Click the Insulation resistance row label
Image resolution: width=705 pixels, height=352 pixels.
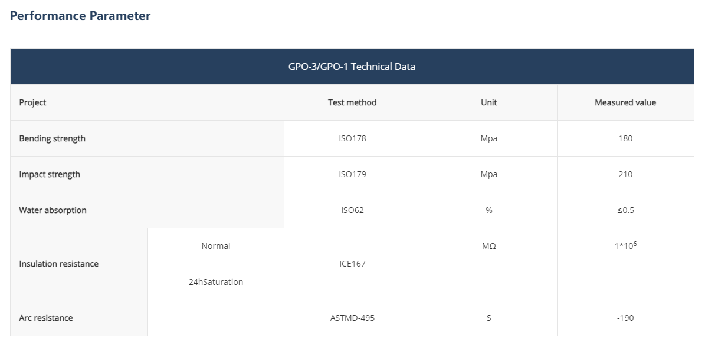[58, 264]
